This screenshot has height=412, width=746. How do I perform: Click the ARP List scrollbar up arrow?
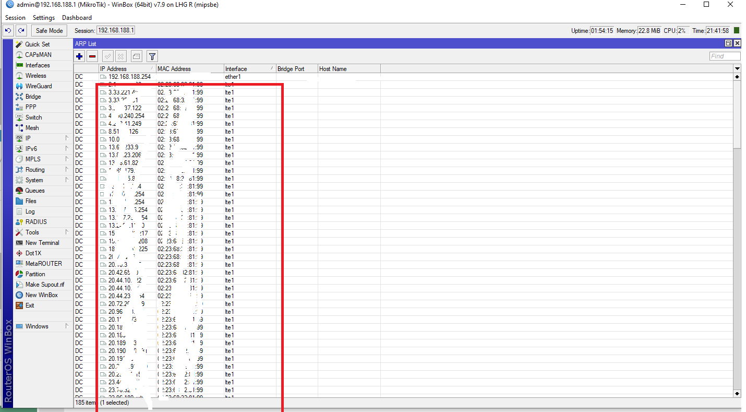pos(737,77)
